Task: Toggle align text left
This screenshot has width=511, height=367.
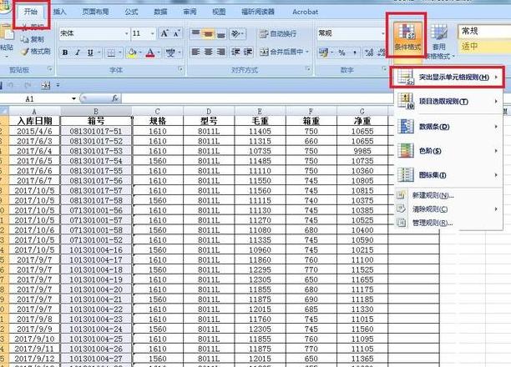Action: pos(195,52)
